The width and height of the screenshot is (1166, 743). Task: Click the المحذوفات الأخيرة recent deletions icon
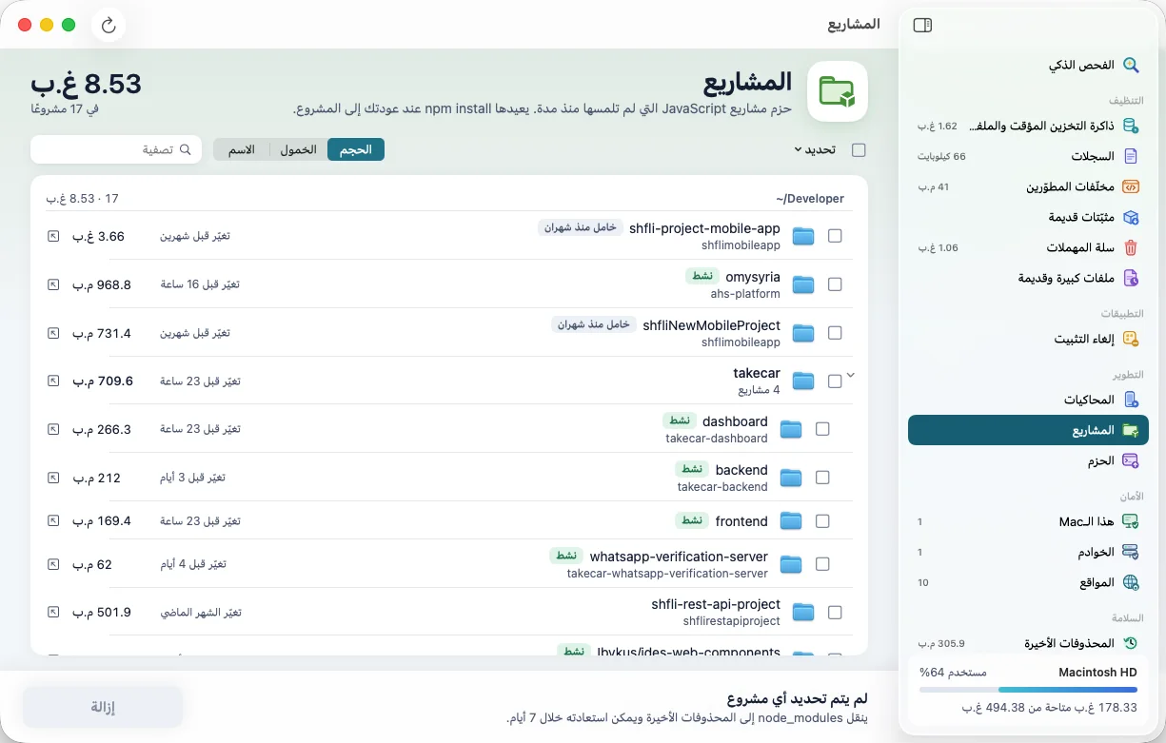coord(1131,643)
